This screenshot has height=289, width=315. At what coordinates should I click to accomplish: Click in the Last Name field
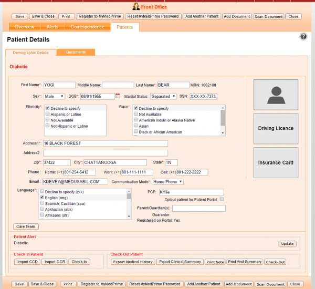pyautogui.click(x=173, y=85)
